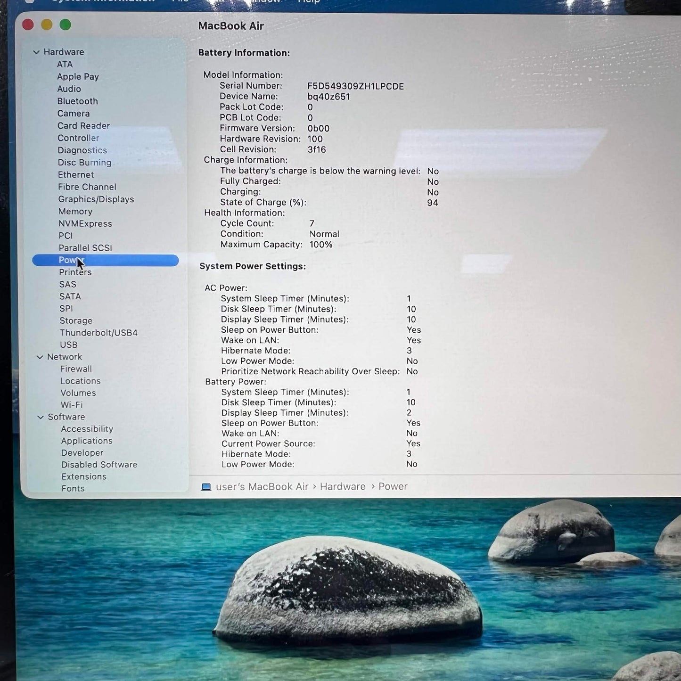Click the yellow minimize window button
The height and width of the screenshot is (681, 681).
pyautogui.click(x=47, y=25)
